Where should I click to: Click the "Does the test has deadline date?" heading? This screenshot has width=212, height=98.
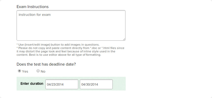pos(46,64)
